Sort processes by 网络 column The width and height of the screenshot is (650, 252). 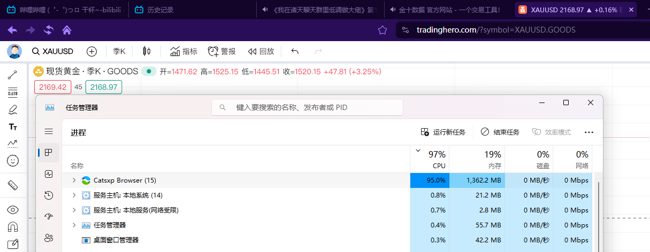coord(573,159)
